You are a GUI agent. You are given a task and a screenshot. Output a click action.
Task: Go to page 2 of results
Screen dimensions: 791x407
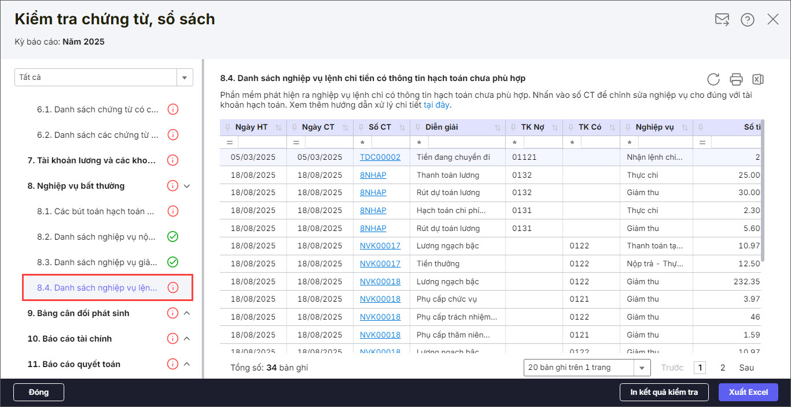click(x=723, y=368)
